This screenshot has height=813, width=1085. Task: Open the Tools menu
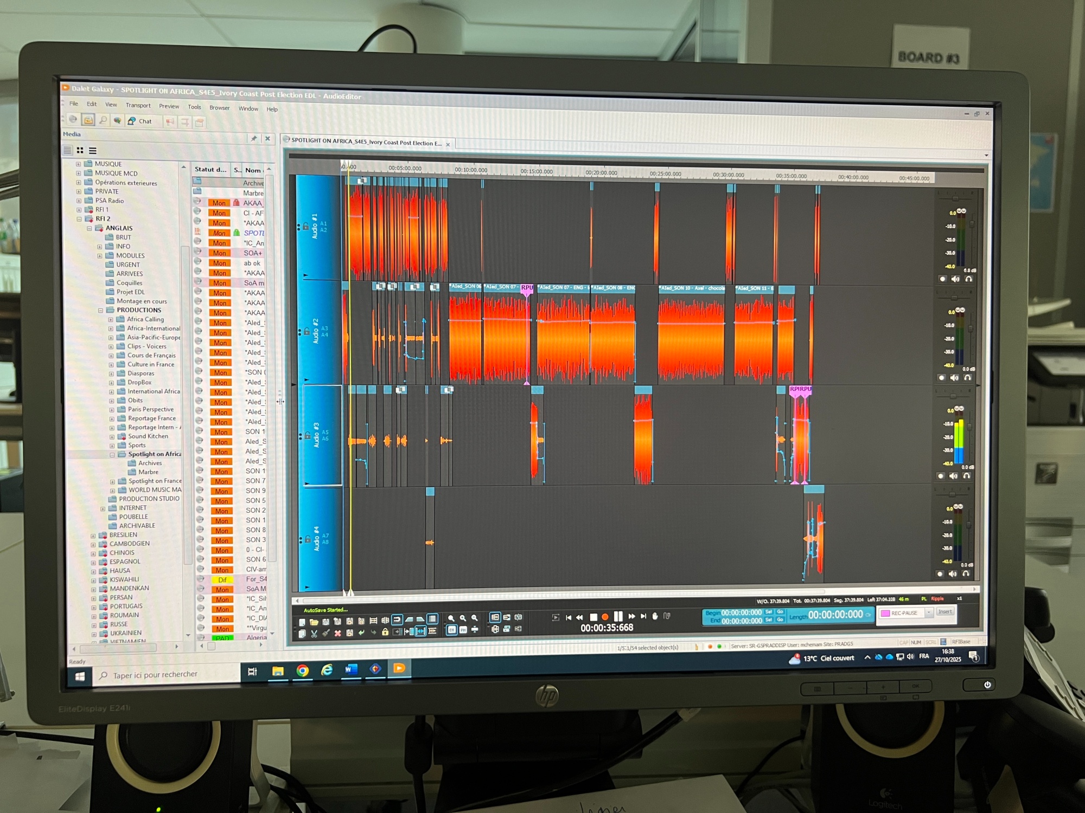[x=194, y=107]
